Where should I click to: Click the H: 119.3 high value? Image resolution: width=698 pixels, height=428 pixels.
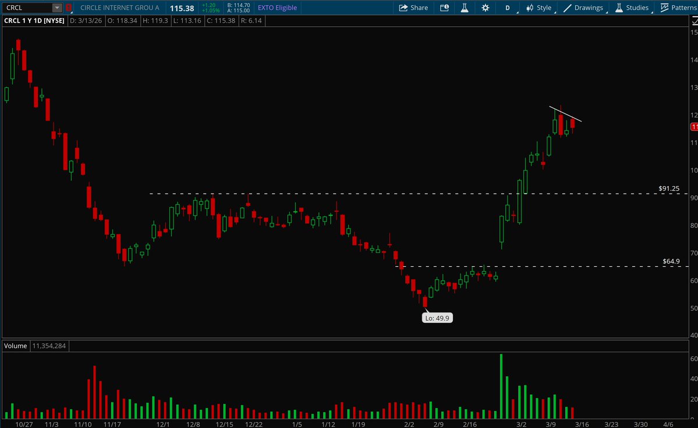coord(155,20)
